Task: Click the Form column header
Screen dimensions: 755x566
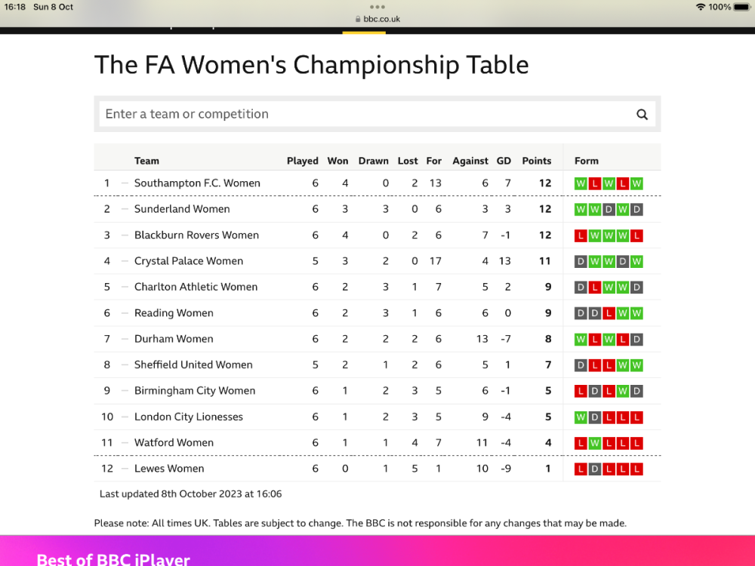Action: tap(587, 161)
